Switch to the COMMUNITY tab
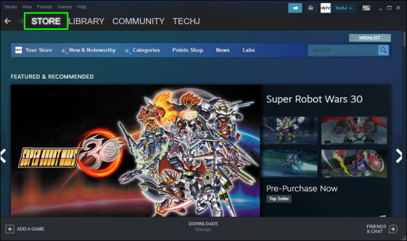Viewport: 407px width, 241px height. [139, 21]
